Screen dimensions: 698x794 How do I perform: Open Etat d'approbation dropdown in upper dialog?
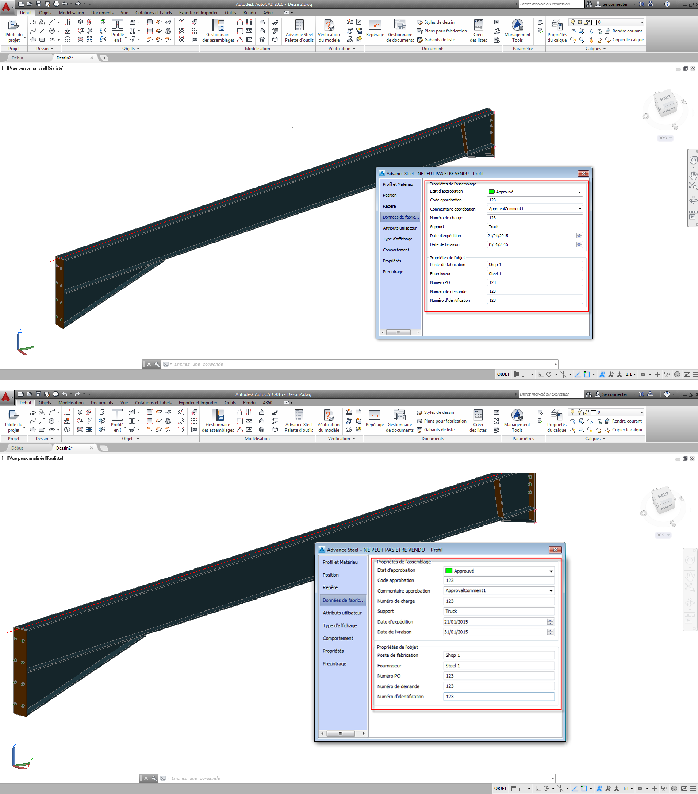(x=580, y=192)
